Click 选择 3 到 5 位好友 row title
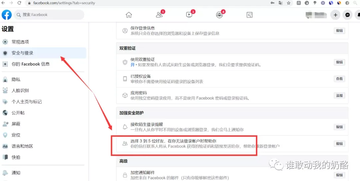360x181 pixels. pos(173,141)
